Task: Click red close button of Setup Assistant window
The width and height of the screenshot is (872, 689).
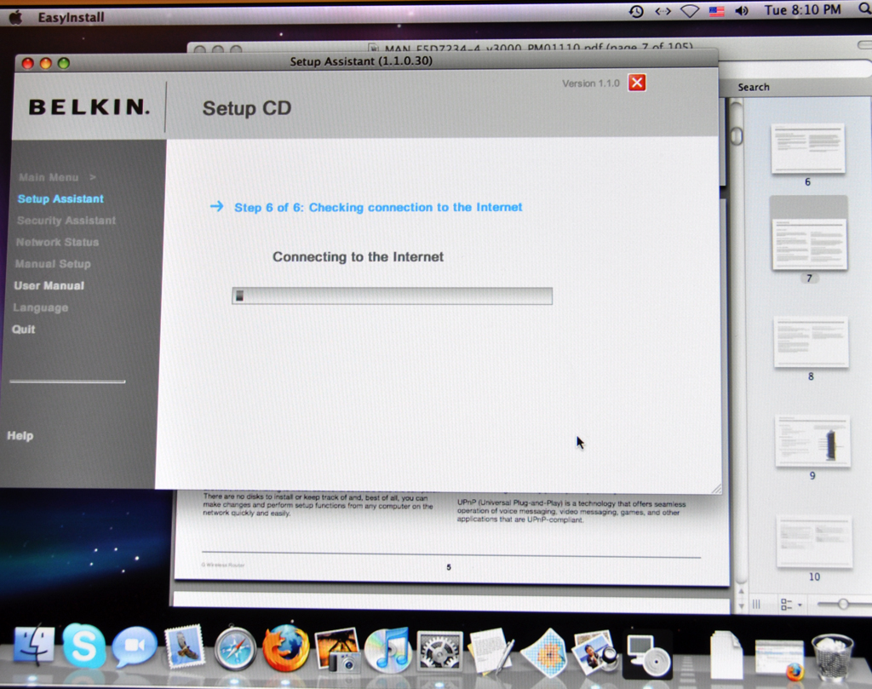Action: click(x=28, y=63)
